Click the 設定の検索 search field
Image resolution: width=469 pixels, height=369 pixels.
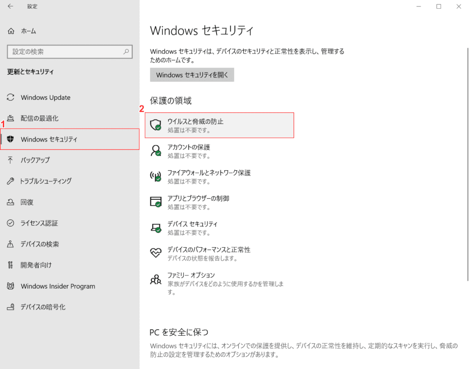pos(70,52)
